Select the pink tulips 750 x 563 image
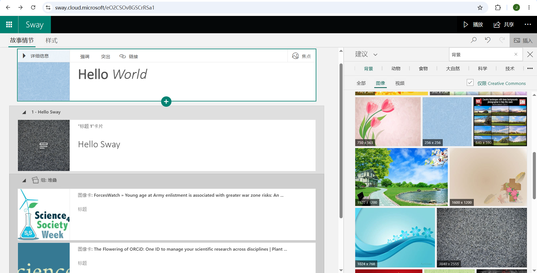 tap(388, 122)
